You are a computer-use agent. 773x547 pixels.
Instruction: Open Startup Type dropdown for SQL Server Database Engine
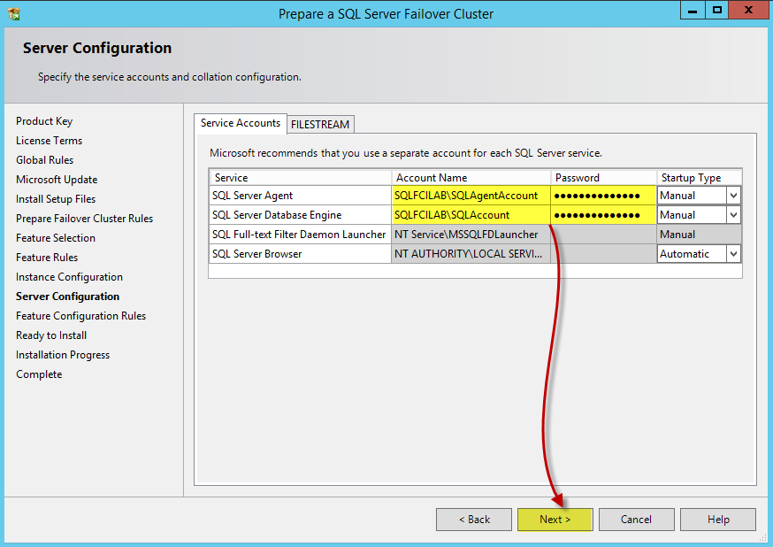pos(733,215)
